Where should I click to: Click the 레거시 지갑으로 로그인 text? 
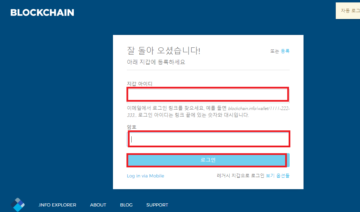tap(240, 176)
